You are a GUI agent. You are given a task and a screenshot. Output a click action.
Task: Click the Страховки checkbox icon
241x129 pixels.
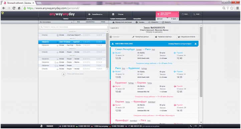pos(111,37)
